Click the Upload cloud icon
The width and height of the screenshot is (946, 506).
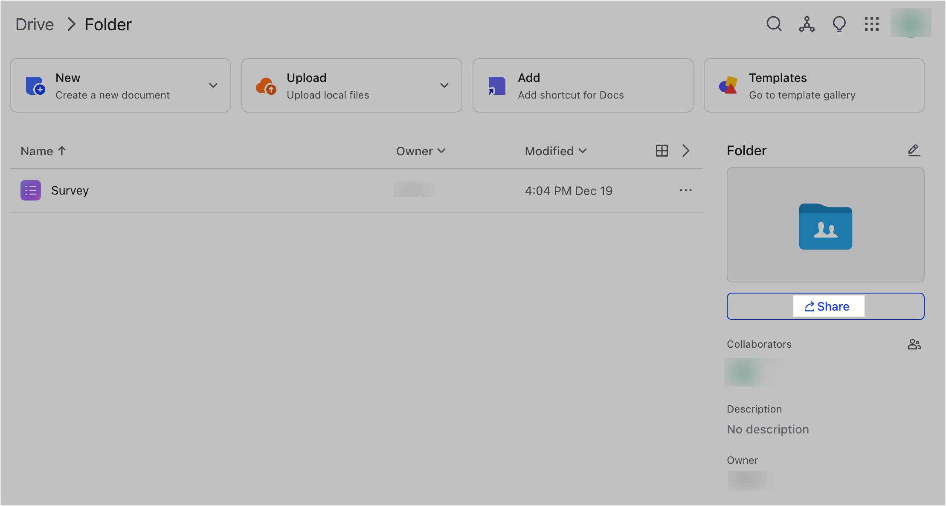tap(266, 85)
